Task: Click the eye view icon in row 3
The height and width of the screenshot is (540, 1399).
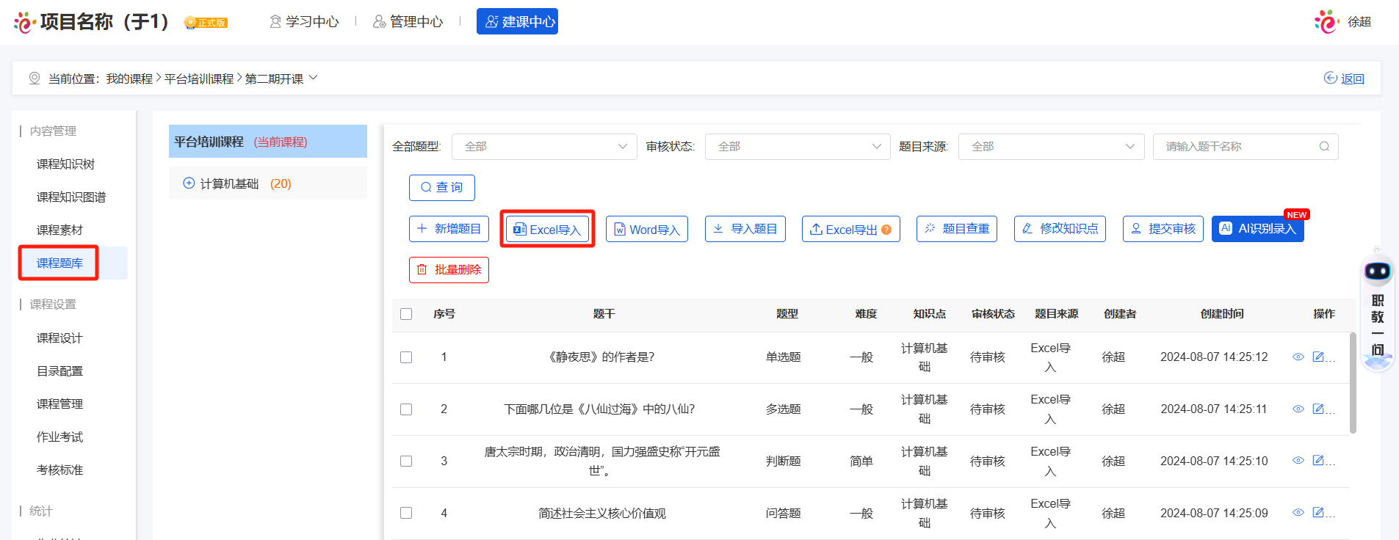Action: click(1298, 461)
